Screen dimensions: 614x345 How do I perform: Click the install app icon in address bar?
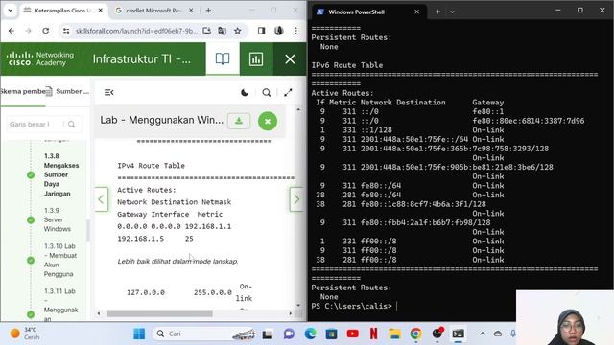[207, 31]
